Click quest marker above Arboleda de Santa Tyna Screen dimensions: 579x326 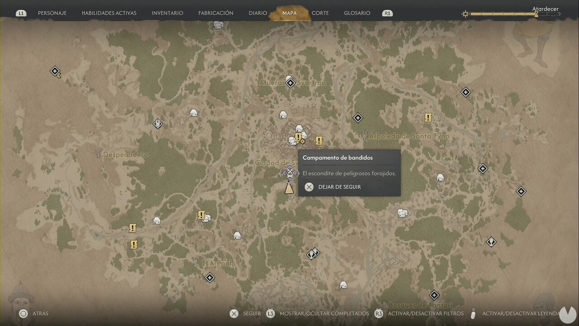coord(428,118)
